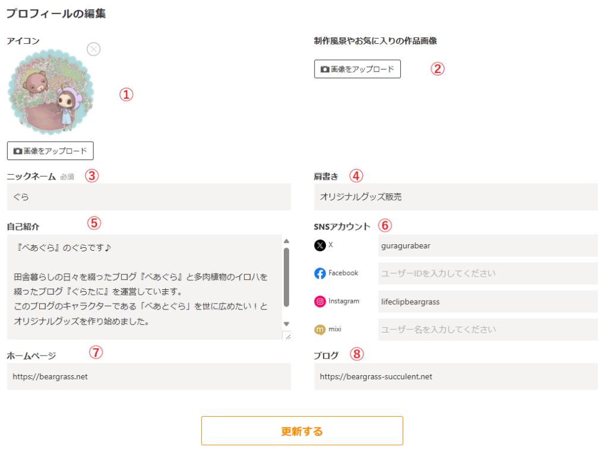The image size is (608, 457).
Task: Edit the Instagram username field
Action: tap(487, 302)
